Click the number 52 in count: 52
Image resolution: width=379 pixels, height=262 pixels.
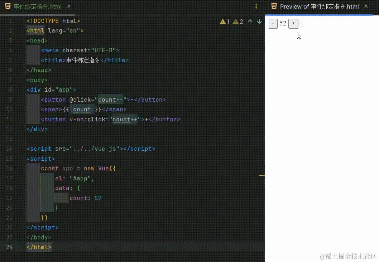(x=98, y=198)
